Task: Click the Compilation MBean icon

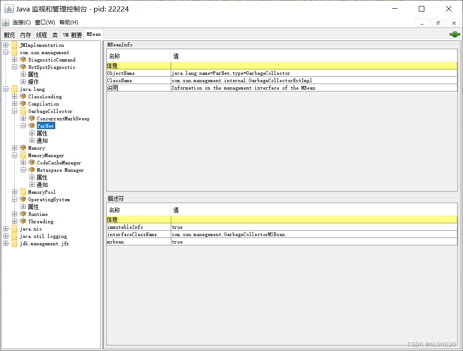Action: point(23,104)
